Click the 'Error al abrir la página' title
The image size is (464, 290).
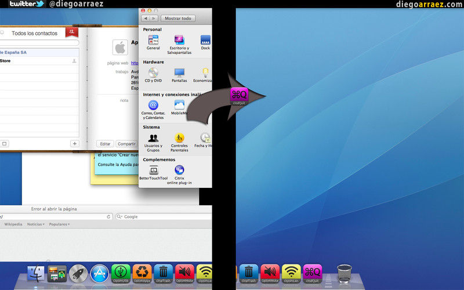point(54,209)
